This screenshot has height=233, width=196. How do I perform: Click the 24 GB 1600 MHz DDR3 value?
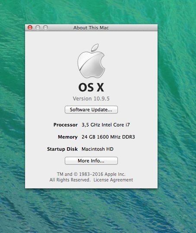pos(108,137)
